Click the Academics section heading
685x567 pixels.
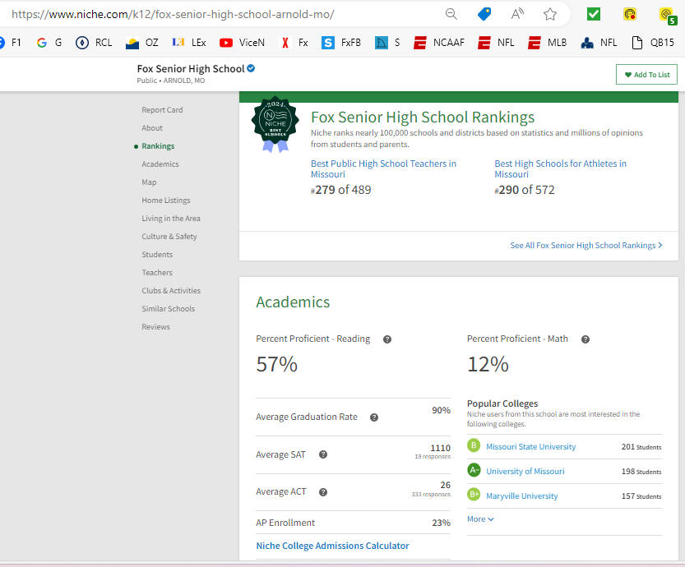coord(293,302)
